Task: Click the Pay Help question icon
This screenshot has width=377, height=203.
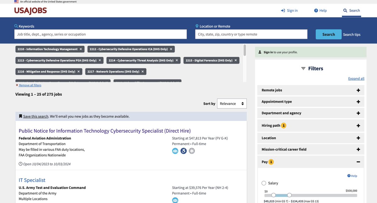Action: [349, 176]
